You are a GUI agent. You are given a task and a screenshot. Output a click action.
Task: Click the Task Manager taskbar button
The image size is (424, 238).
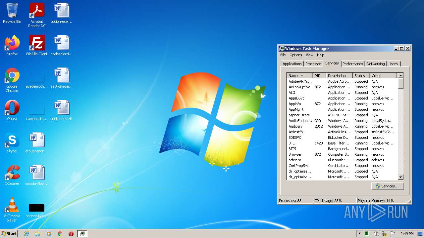(x=82, y=234)
